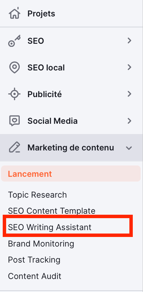
Task: Click the SEO key icon
Action: coord(14,41)
